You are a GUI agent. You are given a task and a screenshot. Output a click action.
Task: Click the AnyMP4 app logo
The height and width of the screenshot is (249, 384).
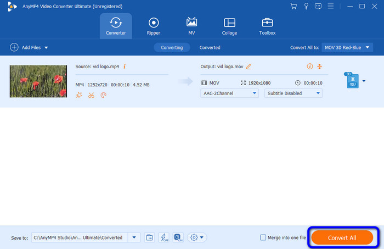tap(12, 7)
